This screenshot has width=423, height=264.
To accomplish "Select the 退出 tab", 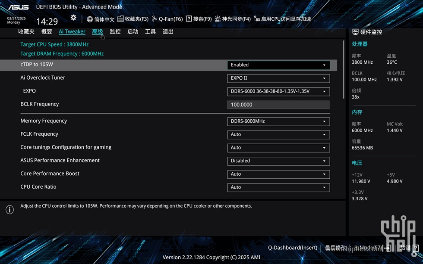I will click(x=168, y=31).
